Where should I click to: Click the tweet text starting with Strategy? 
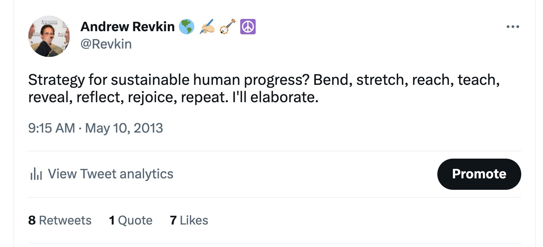264,88
